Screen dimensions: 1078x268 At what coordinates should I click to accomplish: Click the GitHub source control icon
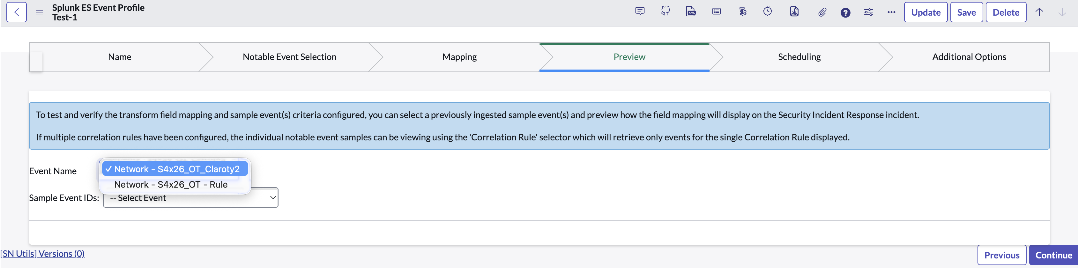665,12
